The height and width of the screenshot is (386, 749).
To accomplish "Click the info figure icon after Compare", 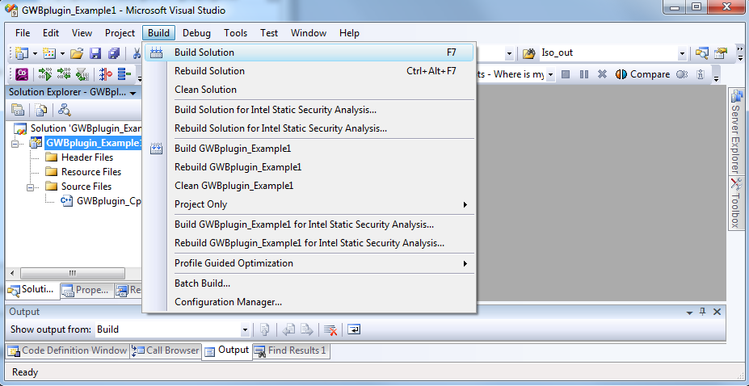I will click(x=701, y=74).
